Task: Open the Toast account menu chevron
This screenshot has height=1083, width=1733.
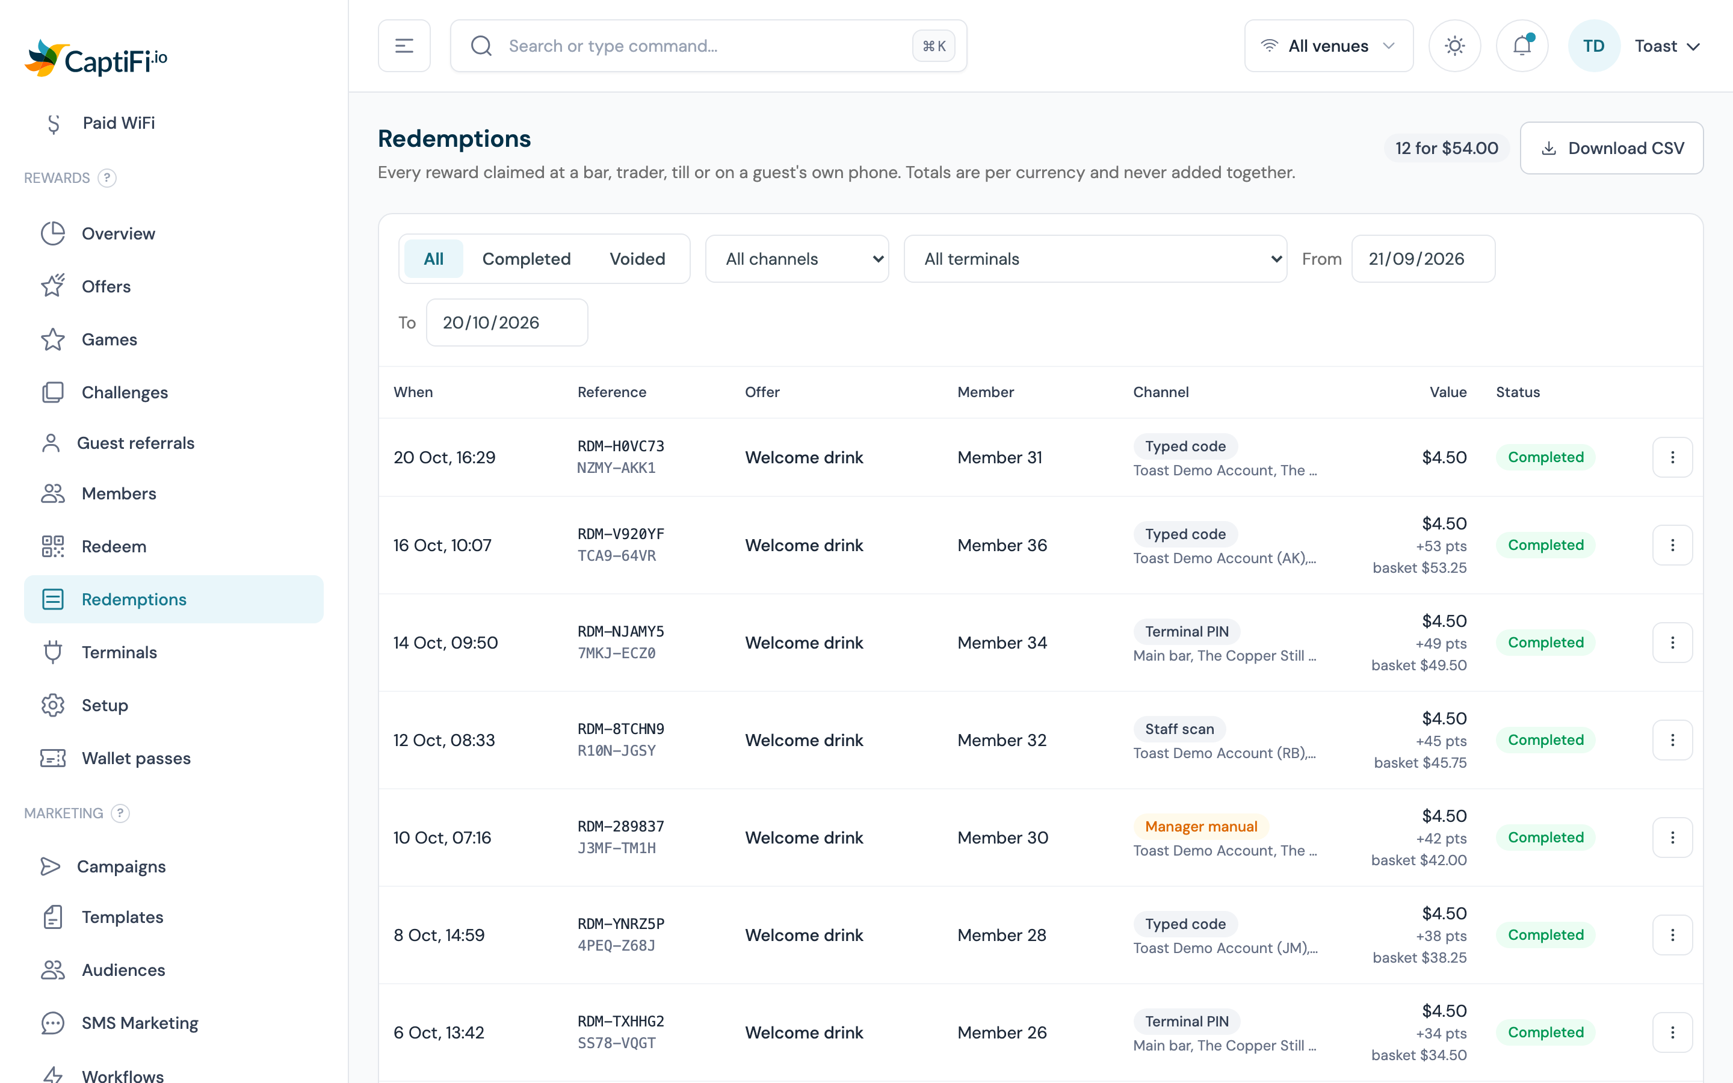Action: (1694, 46)
